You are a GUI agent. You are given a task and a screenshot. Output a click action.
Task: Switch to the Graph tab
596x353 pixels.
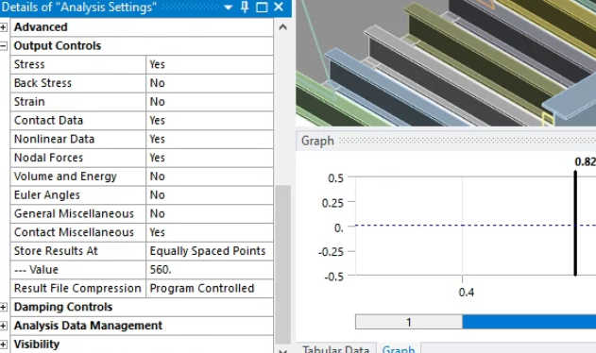pyautogui.click(x=399, y=349)
